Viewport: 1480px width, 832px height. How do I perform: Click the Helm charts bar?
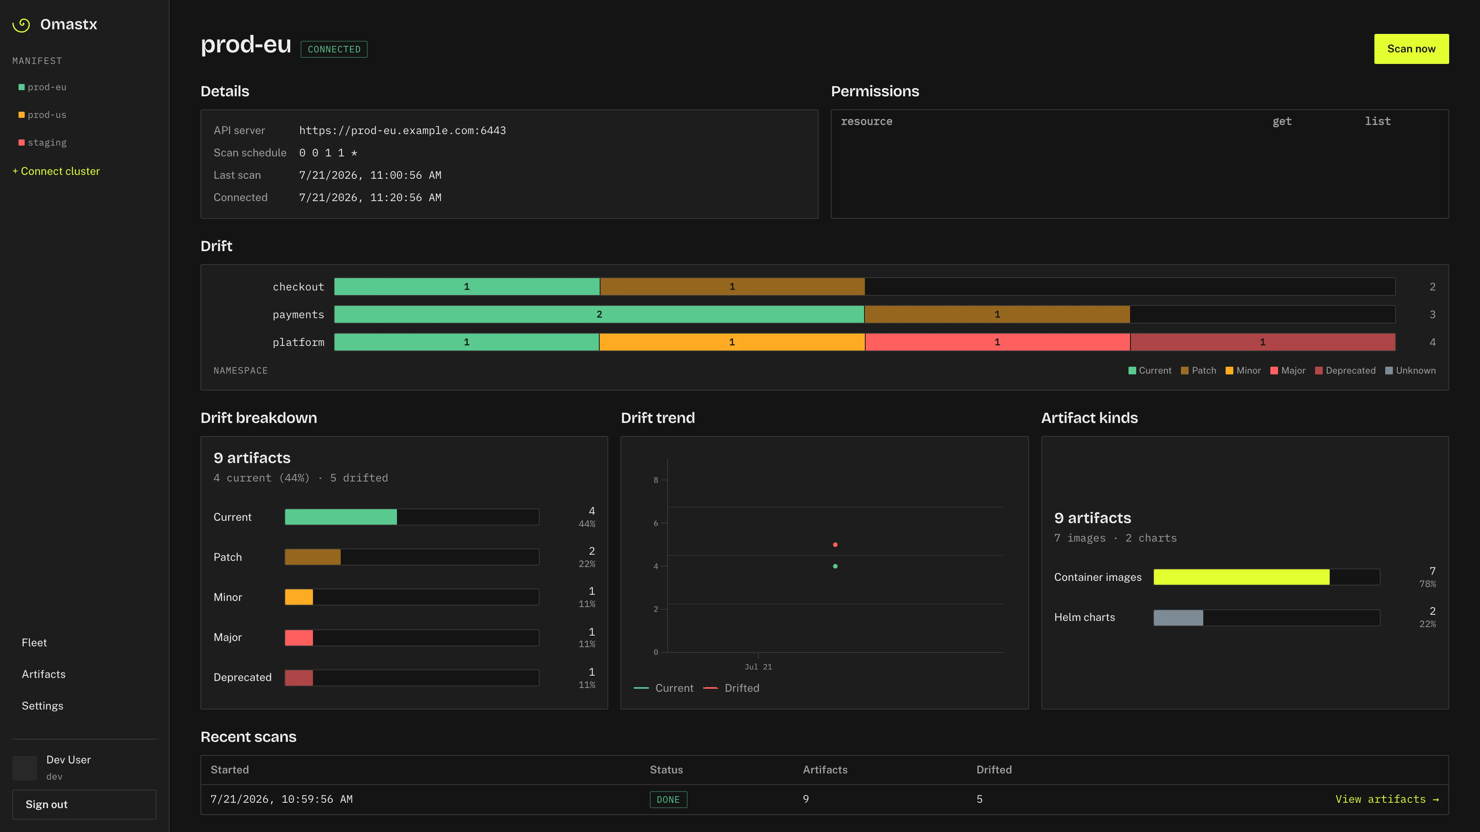coord(1178,617)
